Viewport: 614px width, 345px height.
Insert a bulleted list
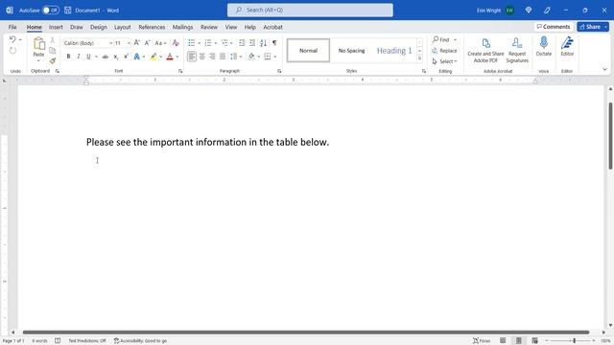click(192, 42)
